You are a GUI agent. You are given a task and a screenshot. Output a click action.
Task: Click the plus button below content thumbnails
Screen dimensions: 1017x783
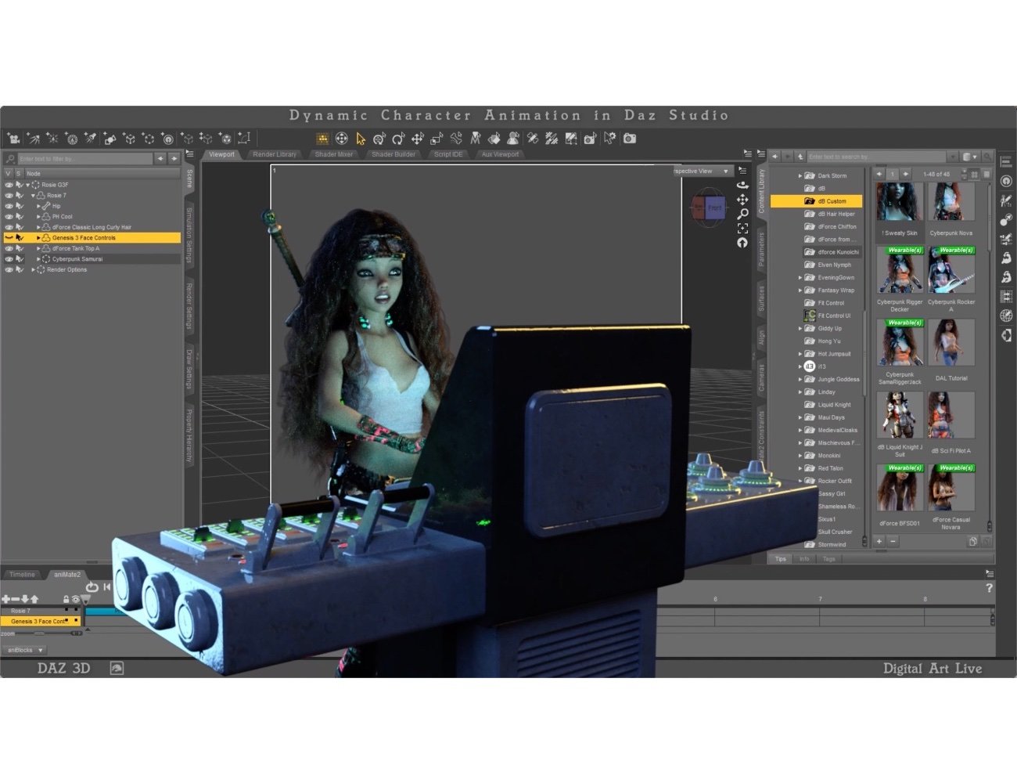879,541
